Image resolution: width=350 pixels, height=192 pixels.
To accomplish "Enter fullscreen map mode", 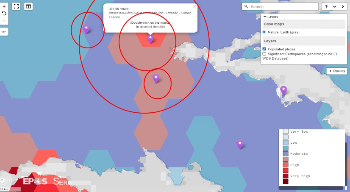I will tap(17, 6).
